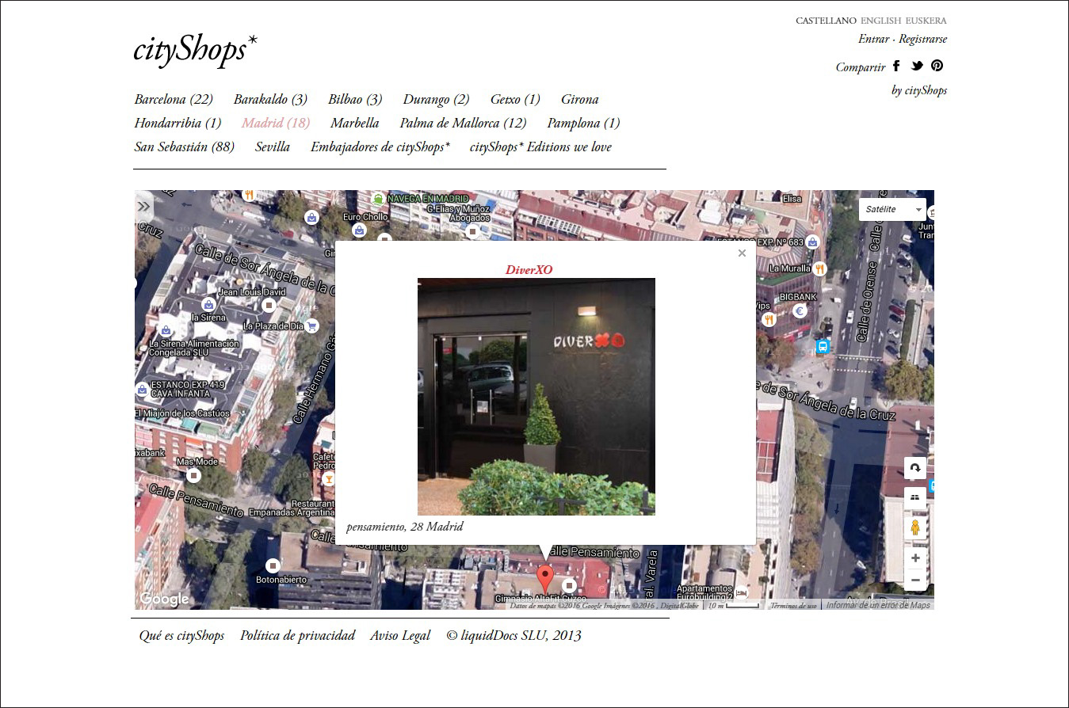Image resolution: width=1069 pixels, height=708 pixels.
Task: Click La Plaza de Dia shopping cart icon
Action: [x=312, y=325]
